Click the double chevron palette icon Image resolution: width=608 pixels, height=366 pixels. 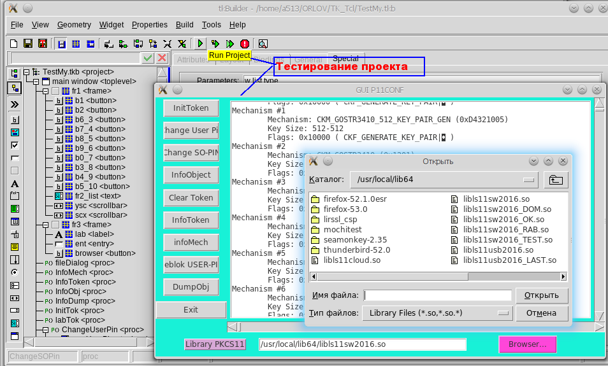click(15, 104)
